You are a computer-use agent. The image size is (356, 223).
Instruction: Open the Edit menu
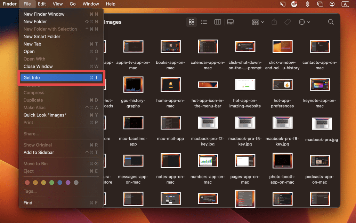point(42,4)
